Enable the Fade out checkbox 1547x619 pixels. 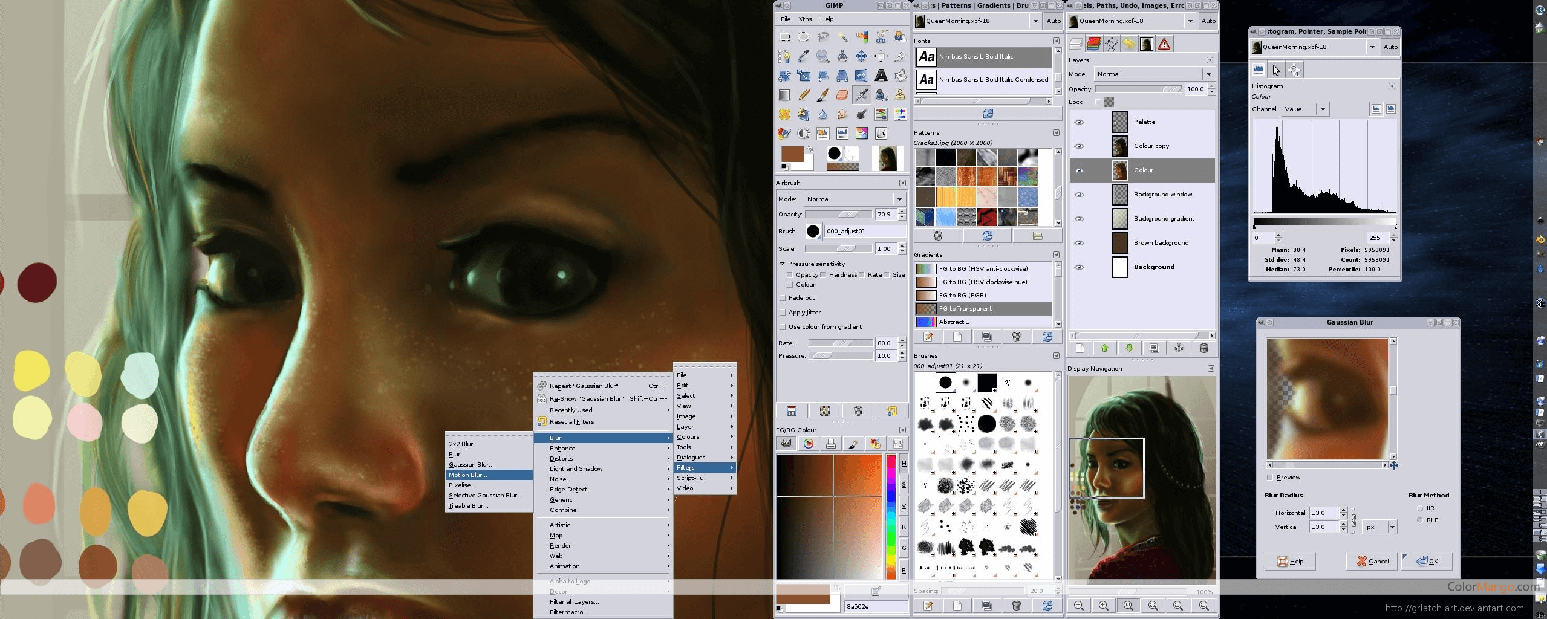(x=783, y=298)
